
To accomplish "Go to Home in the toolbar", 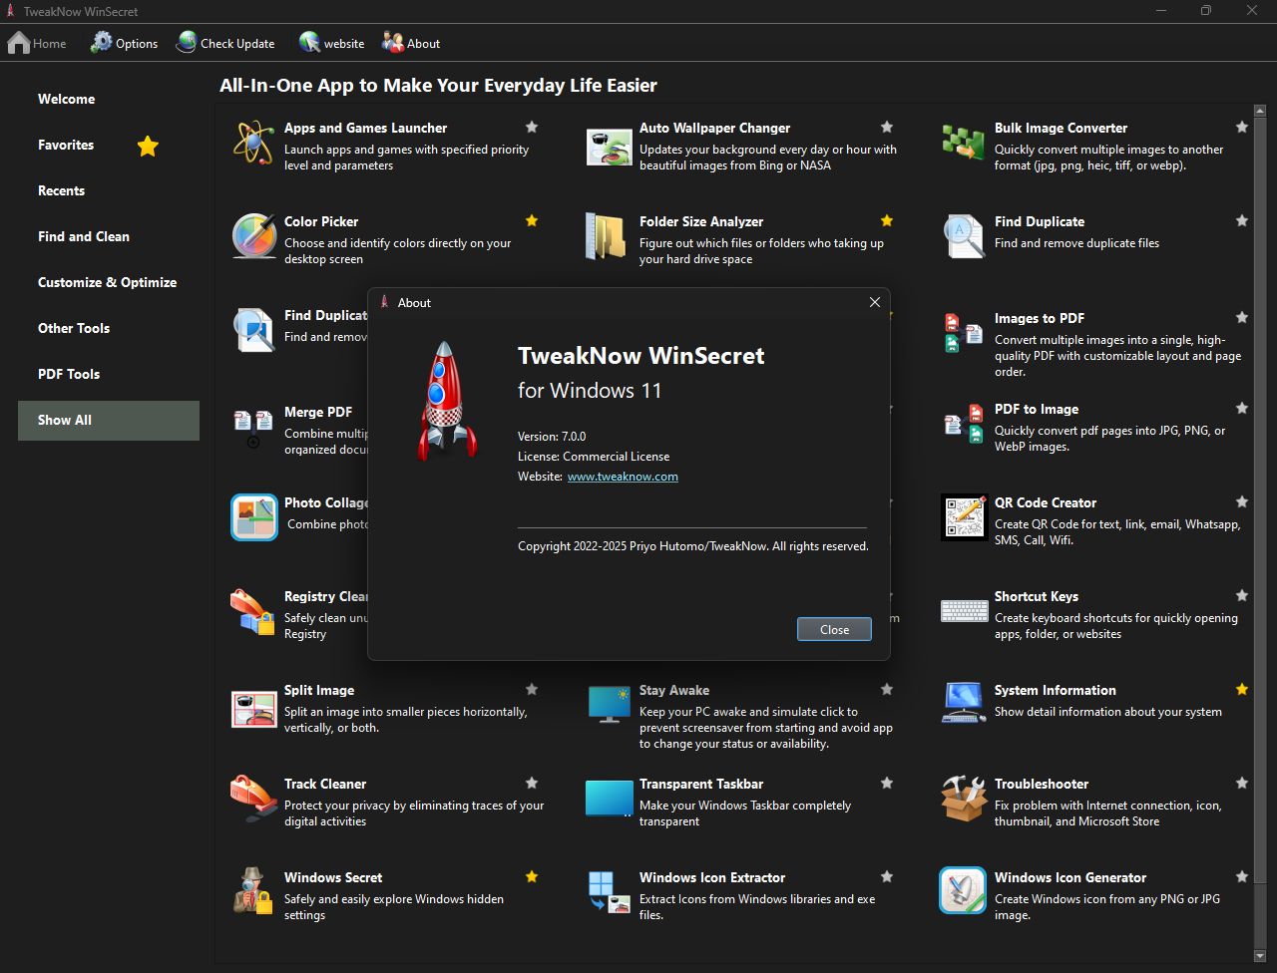I will click(37, 43).
